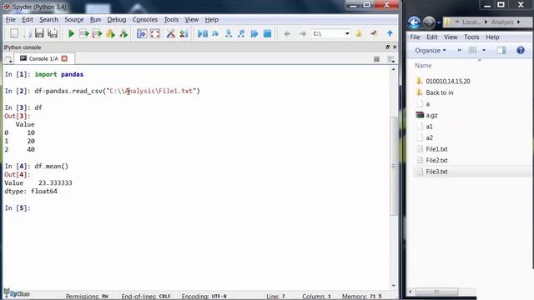Undock the IPython console pane
Image resolution: width=534 pixels, height=300 pixels.
click(387, 47)
